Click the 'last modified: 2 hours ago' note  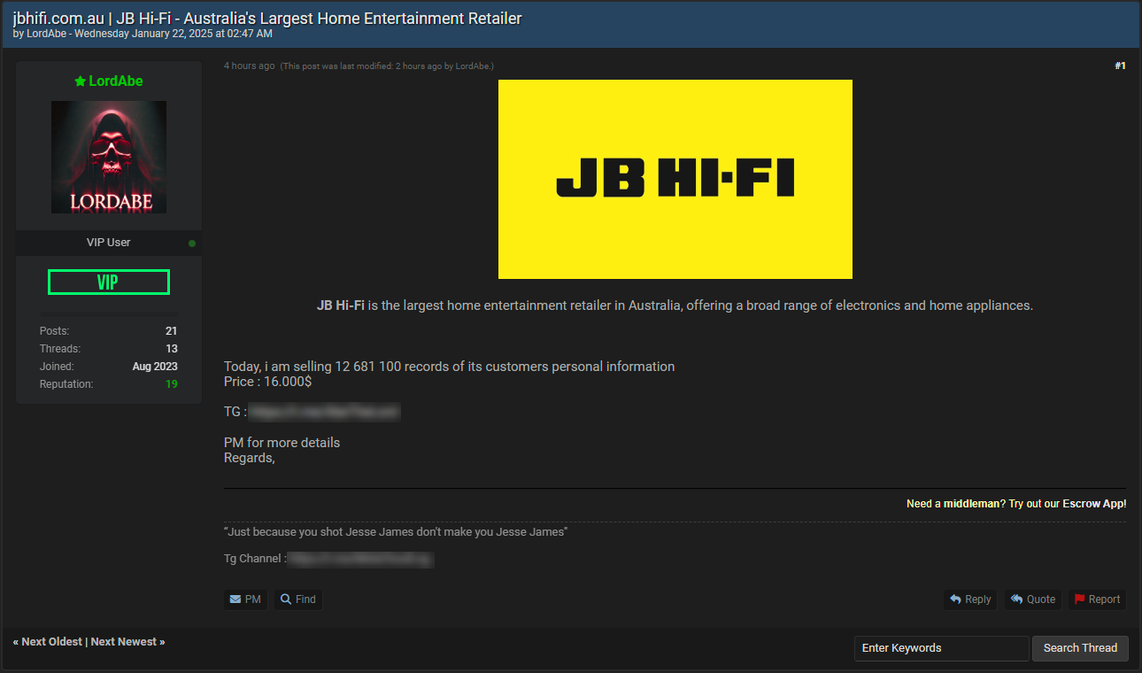coord(387,66)
